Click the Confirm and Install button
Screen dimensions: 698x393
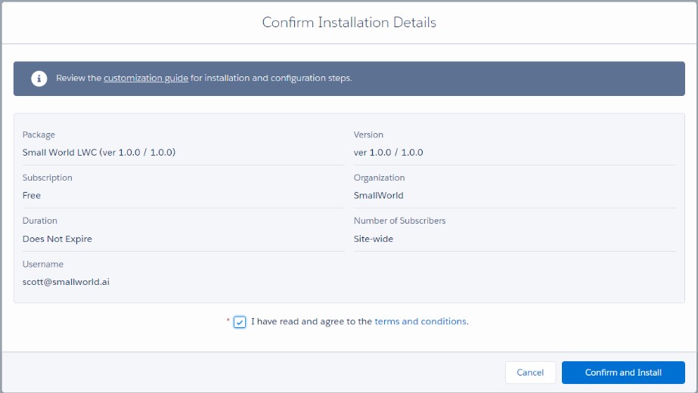coord(622,373)
